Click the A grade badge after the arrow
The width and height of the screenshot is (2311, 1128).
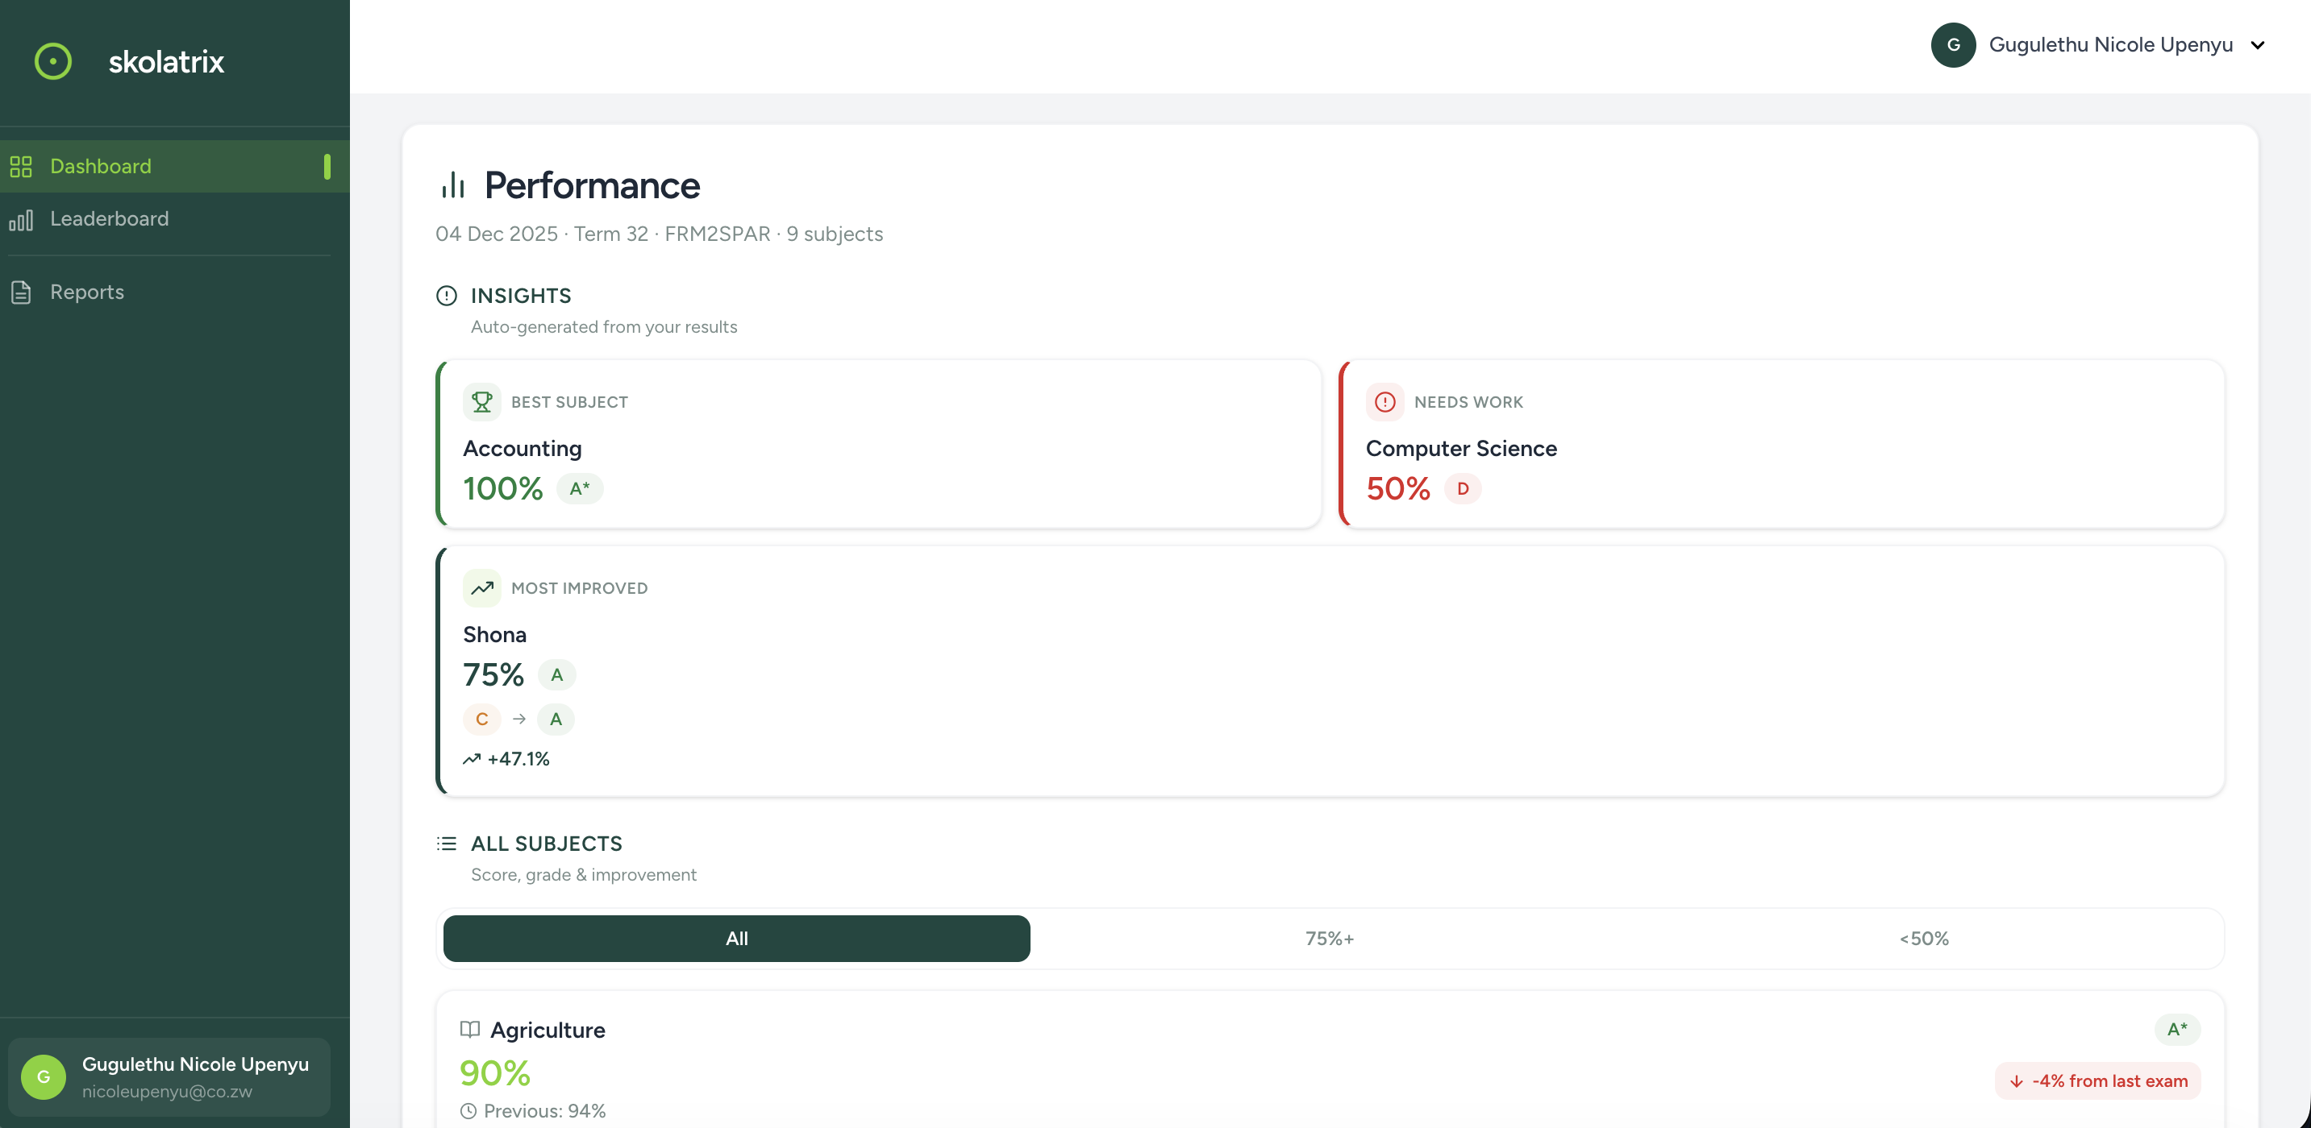[556, 720]
